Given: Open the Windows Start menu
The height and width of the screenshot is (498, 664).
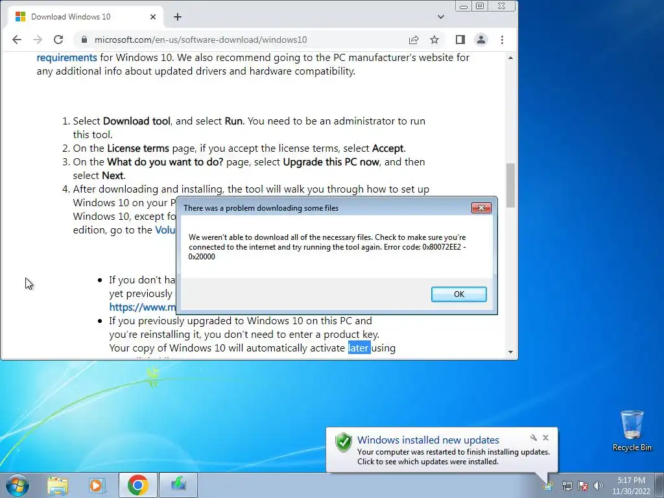Looking at the screenshot, I should point(17,485).
